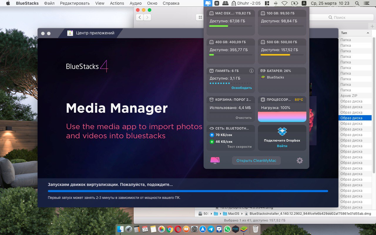
Task: Select the Центр приложений tab
Action: (x=90, y=33)
